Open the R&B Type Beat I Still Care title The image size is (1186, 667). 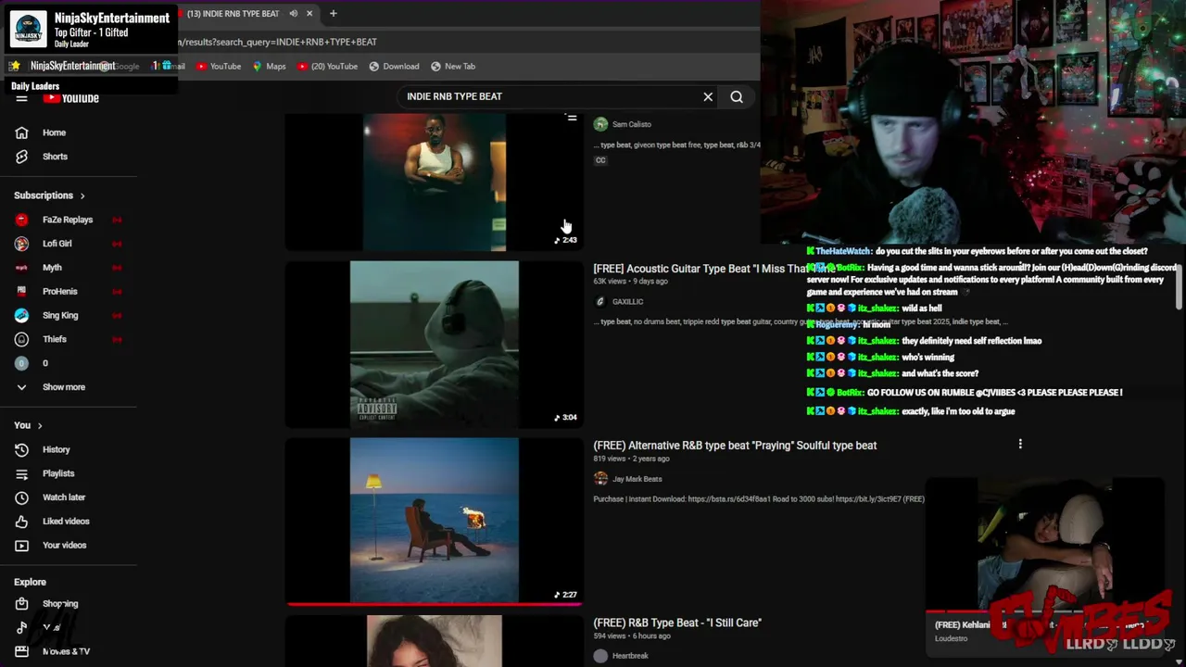tap(677, 623)
